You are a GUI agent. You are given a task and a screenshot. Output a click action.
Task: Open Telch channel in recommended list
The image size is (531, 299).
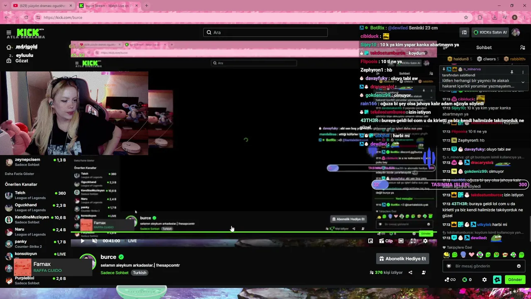[35, 195]
